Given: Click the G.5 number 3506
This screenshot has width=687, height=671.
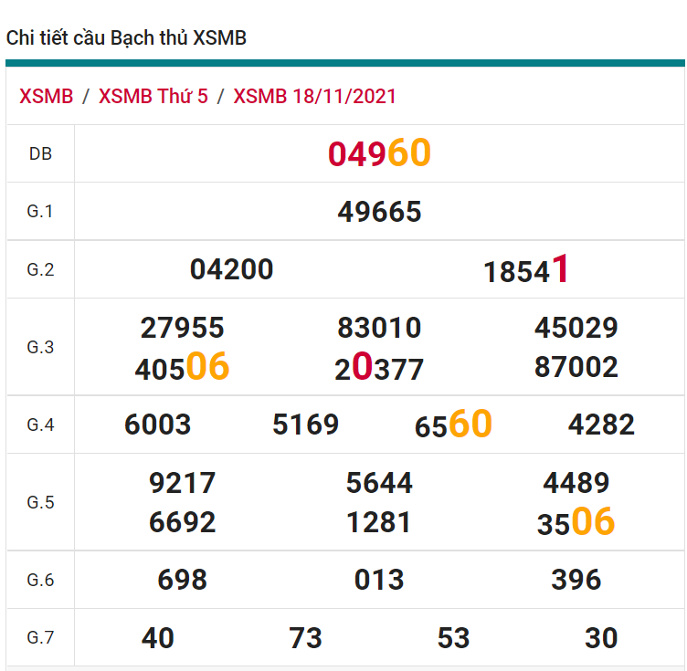Looking at the screenshot, I should [x=576, y=523].
